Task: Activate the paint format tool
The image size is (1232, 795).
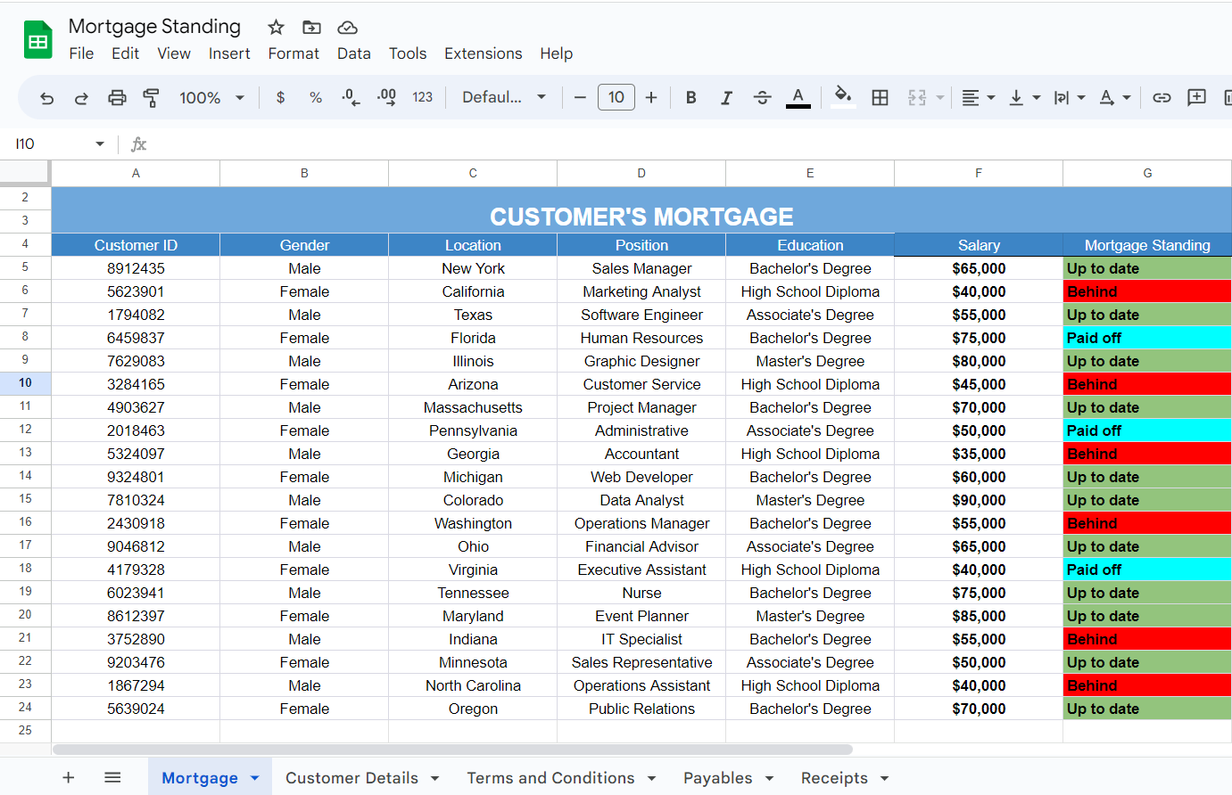Action: coord(152,98)
